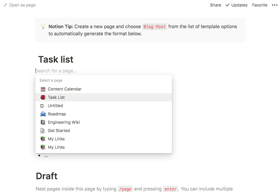Click the Engineering Wiki page icon

click(43, 122)
